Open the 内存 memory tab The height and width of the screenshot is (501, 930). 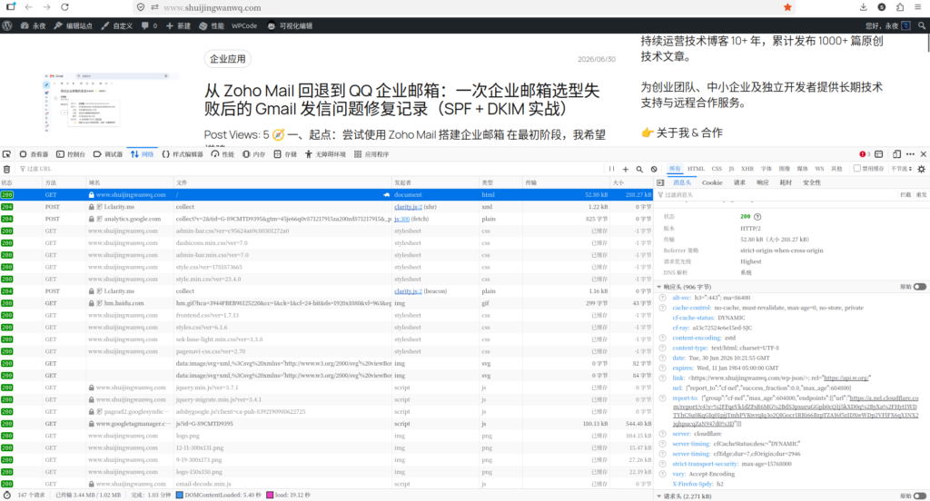254,154
